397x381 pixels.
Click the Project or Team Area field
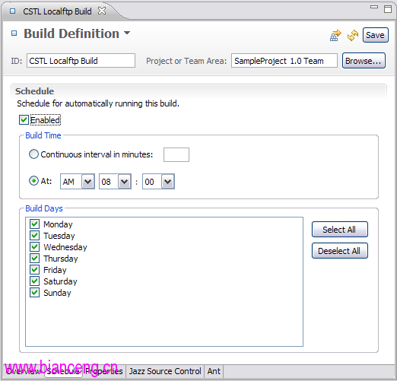coord(284,61)
